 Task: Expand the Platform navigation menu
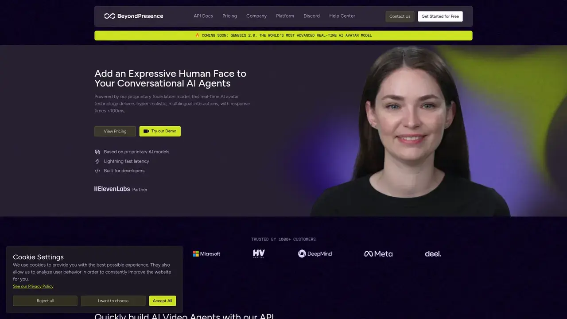285,16
